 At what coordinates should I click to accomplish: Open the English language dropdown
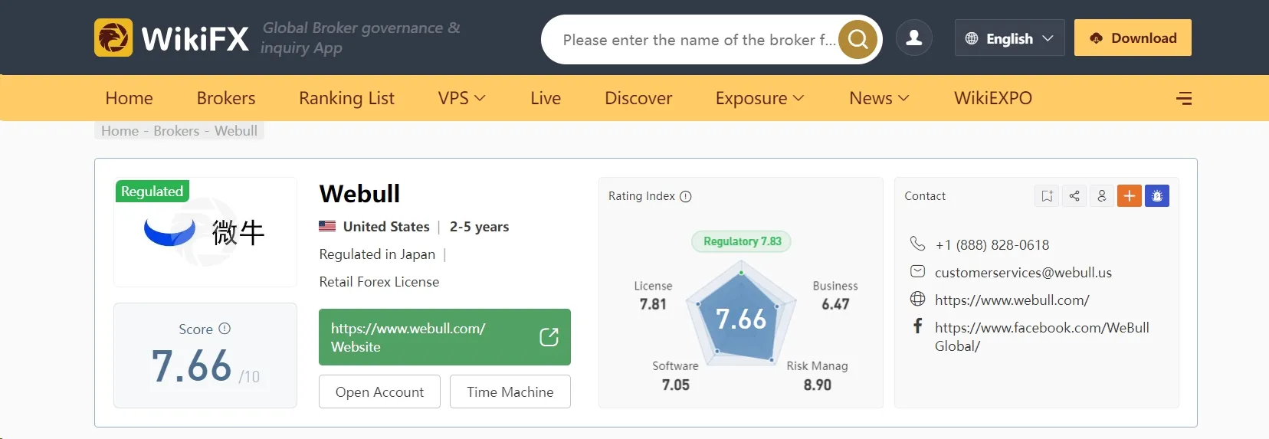pyautogui.click(x=1009, y=38)
